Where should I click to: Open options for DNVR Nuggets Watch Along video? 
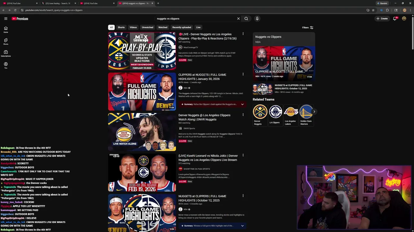point(243,115)
